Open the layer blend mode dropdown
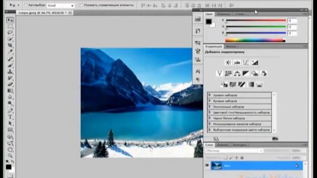317x178 pixels. coord(234,151)
